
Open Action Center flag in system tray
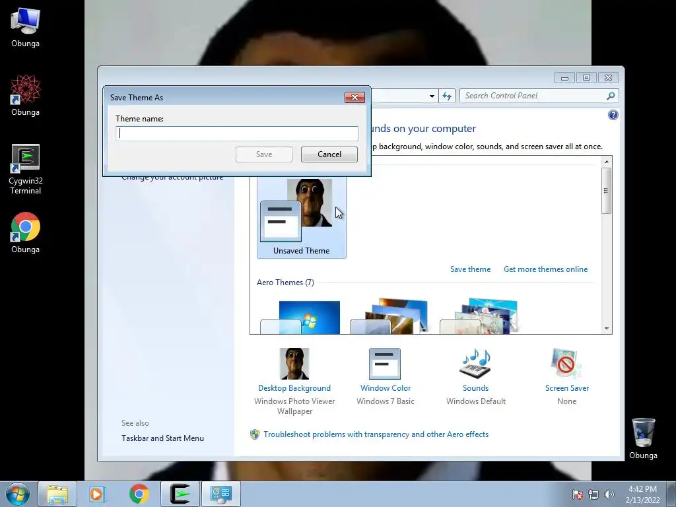[577, 494]
